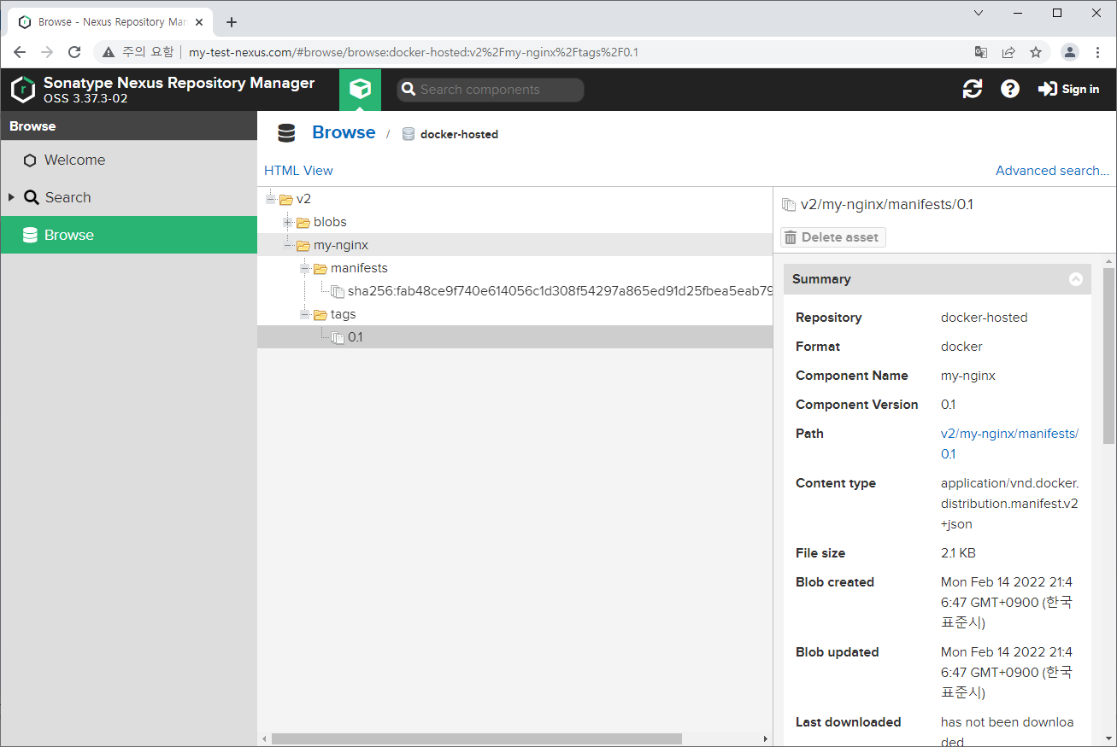1117x747 pixels.
Task: Select Browse in the sidebar
Action: click(128, 235)
